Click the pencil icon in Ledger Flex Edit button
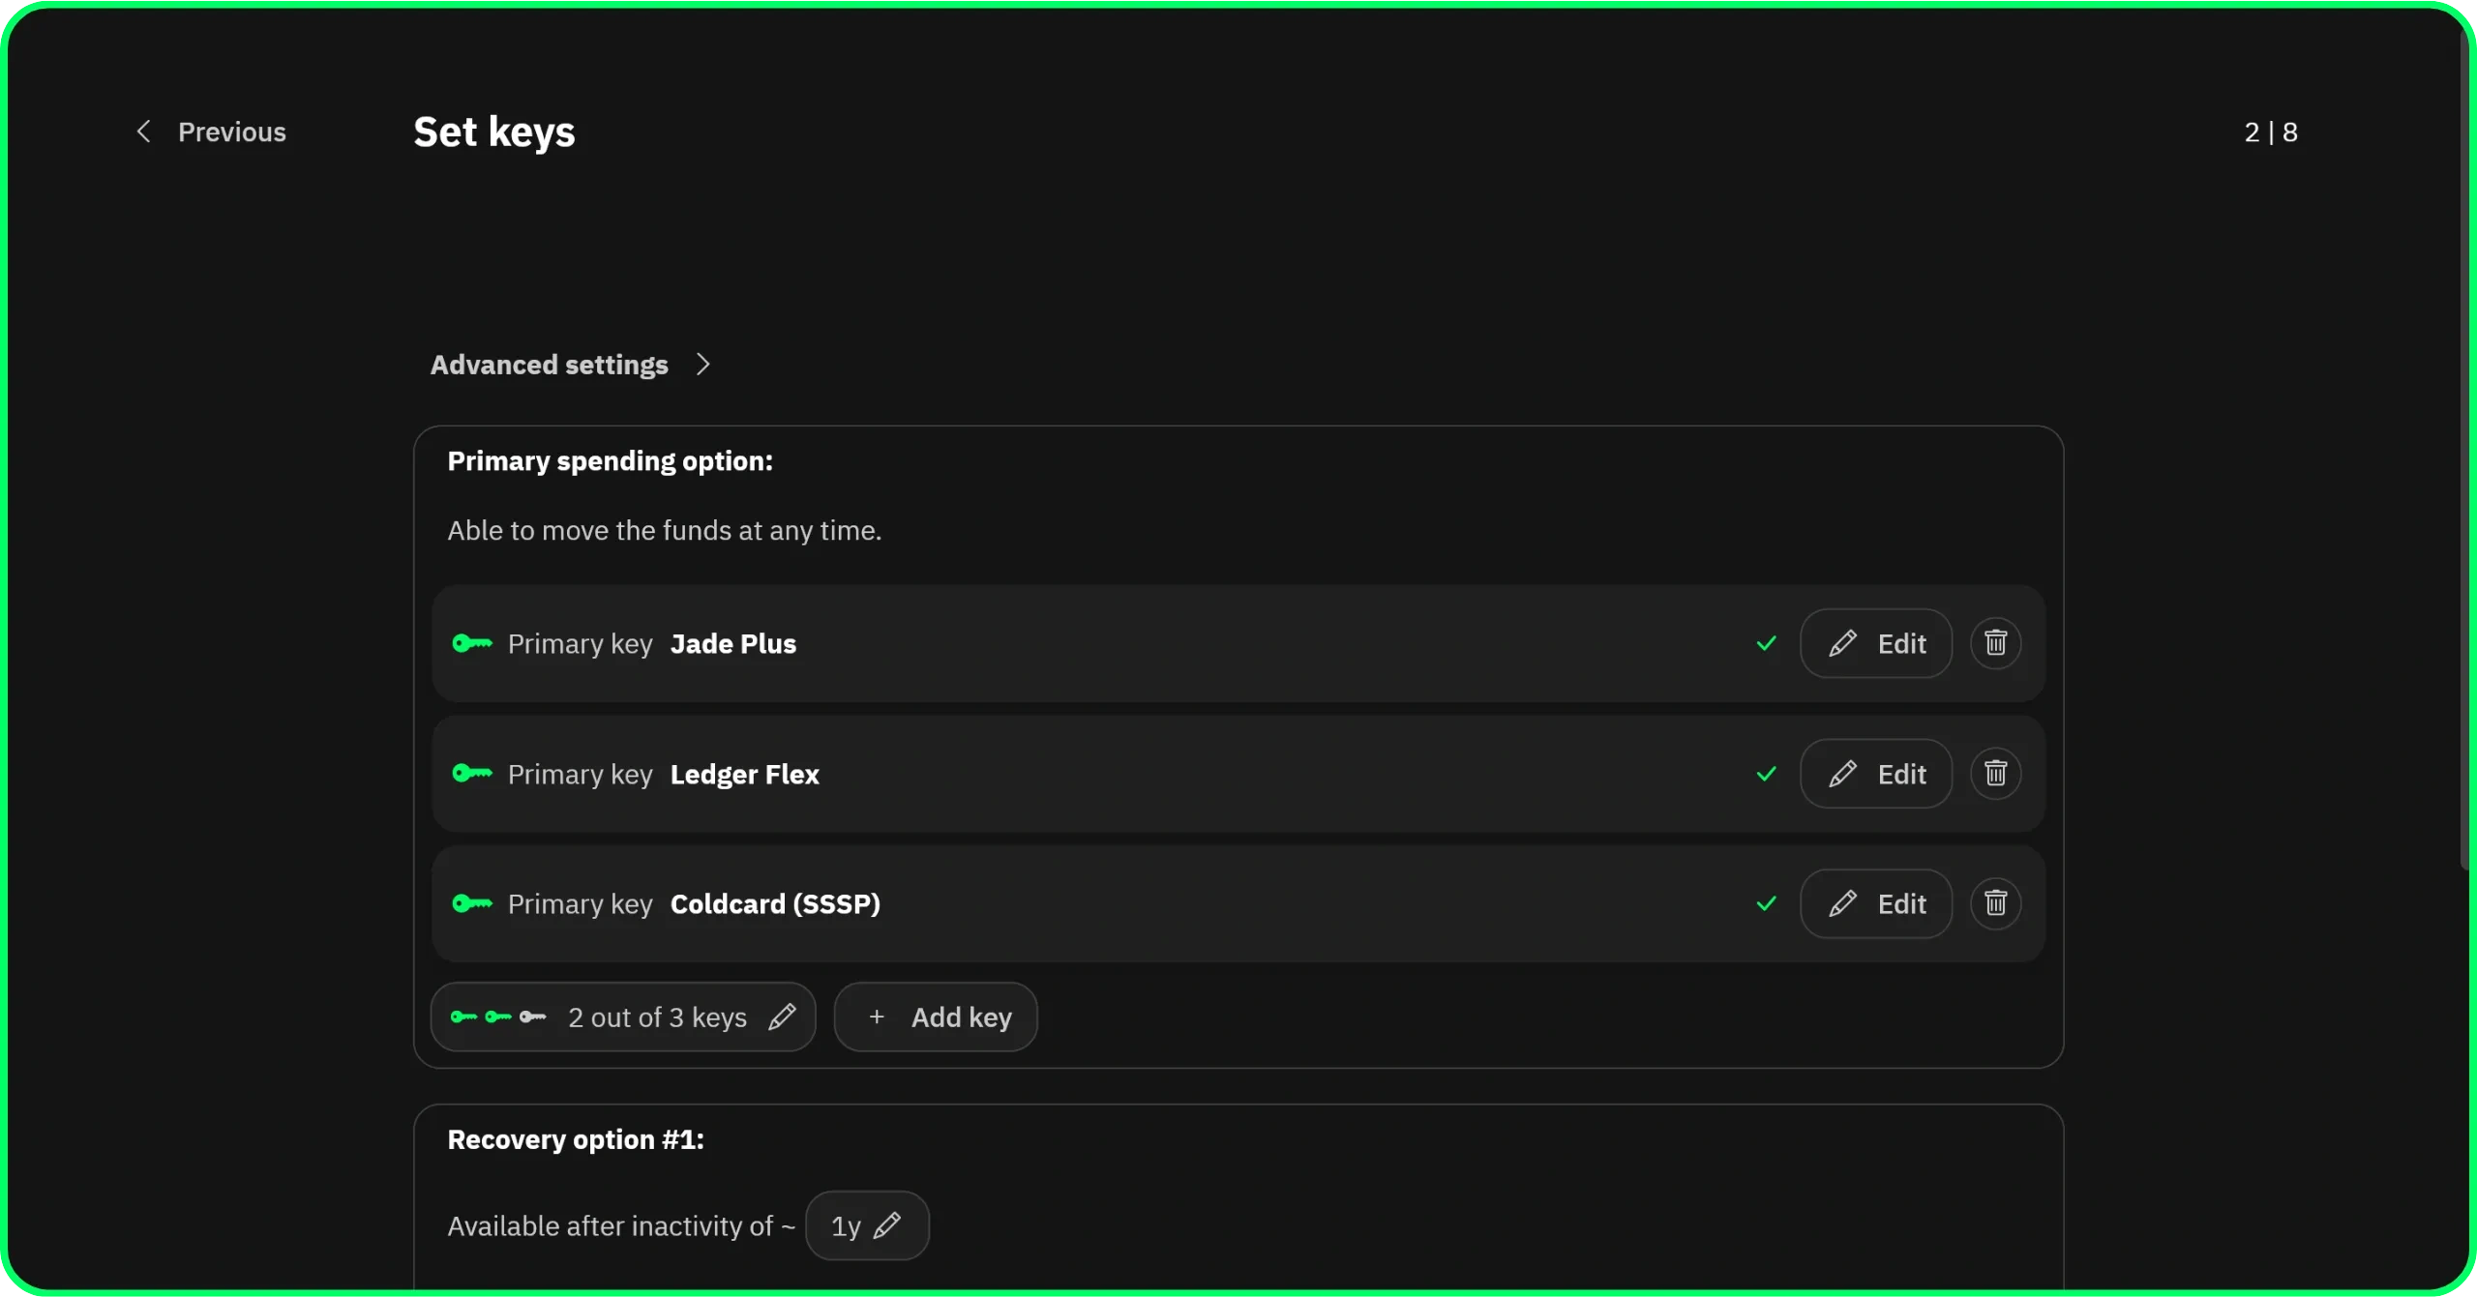The image size is (2477, 1297). point(1842,774)
